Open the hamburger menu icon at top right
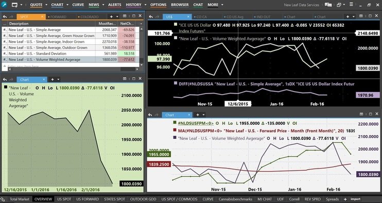The width and height of the screenshot is (382, 203). tap(351, 5)
